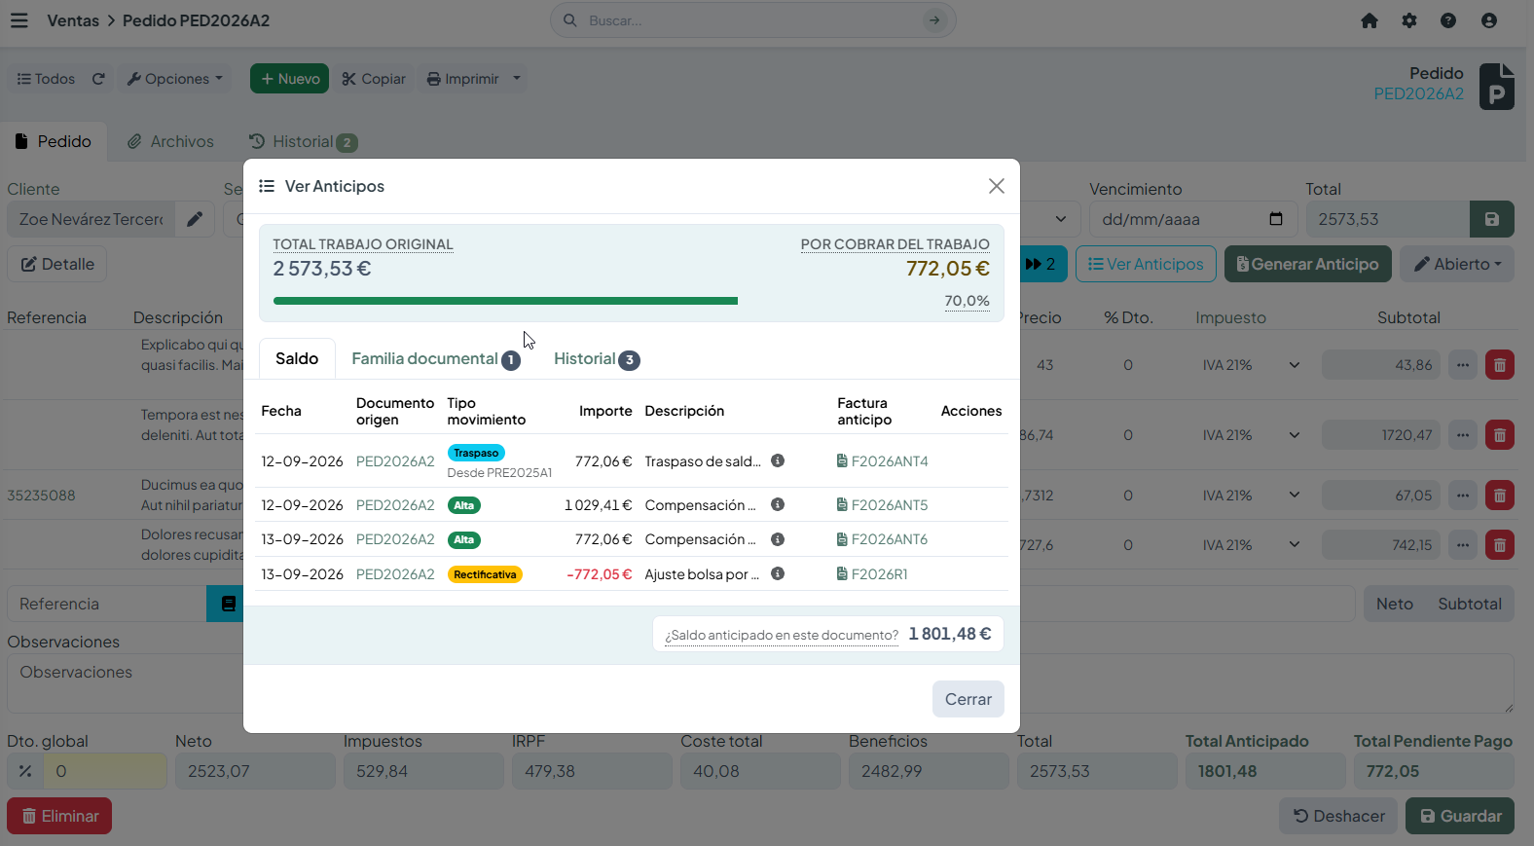The image size is (1534, 846).
Task: Click the Eliminar button
Action: click(x=59, y=816)
